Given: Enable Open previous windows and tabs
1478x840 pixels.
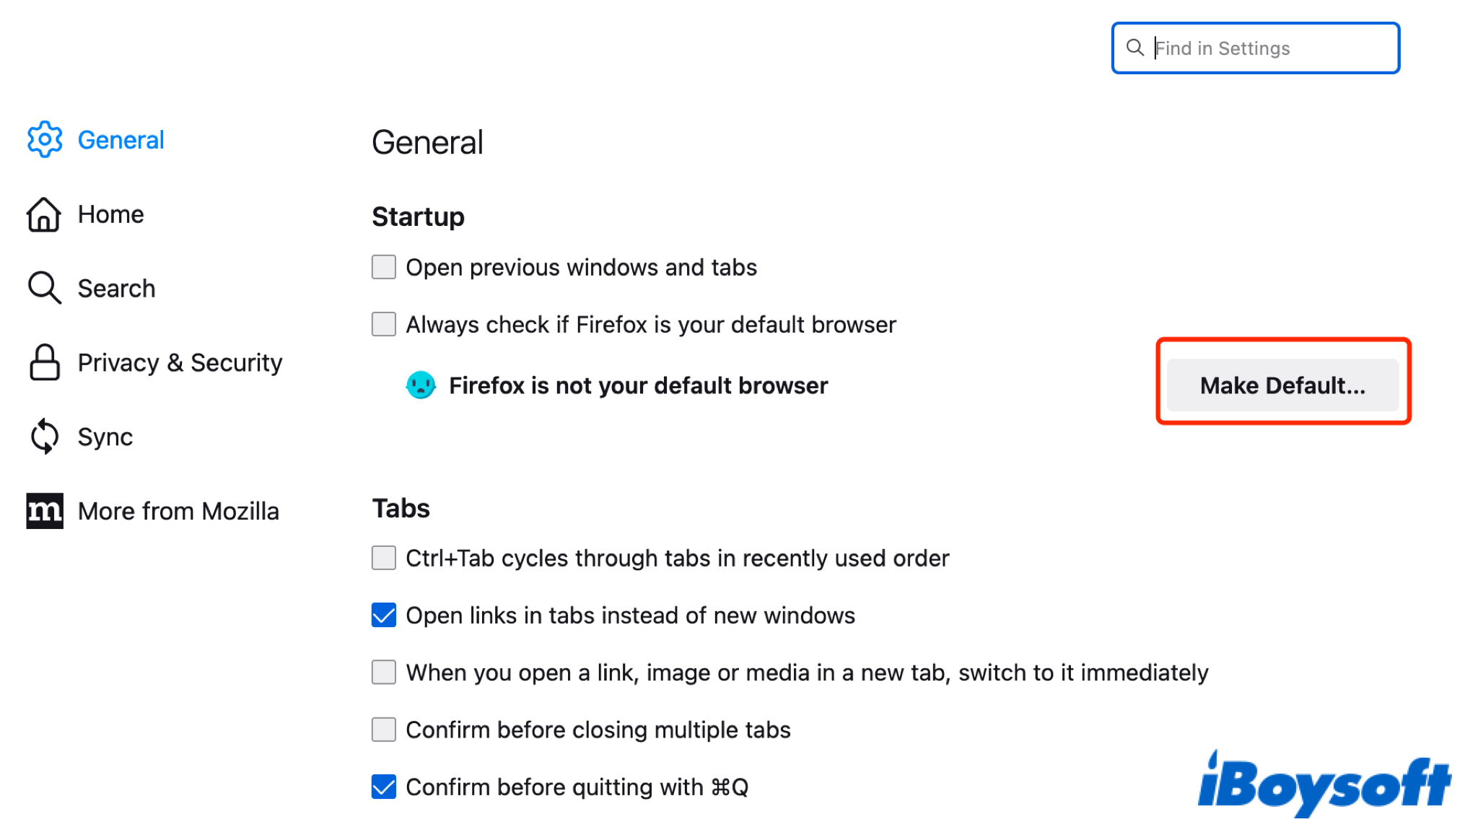Looking at the screenshot, I should (383, 267).
